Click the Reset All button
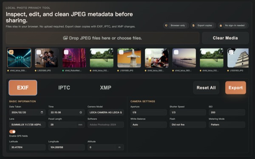The width and height of the screenshot is (255, 159). pos(206,88)
